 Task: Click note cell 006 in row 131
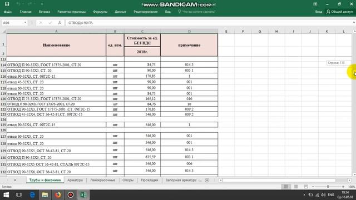coord(189,164)
